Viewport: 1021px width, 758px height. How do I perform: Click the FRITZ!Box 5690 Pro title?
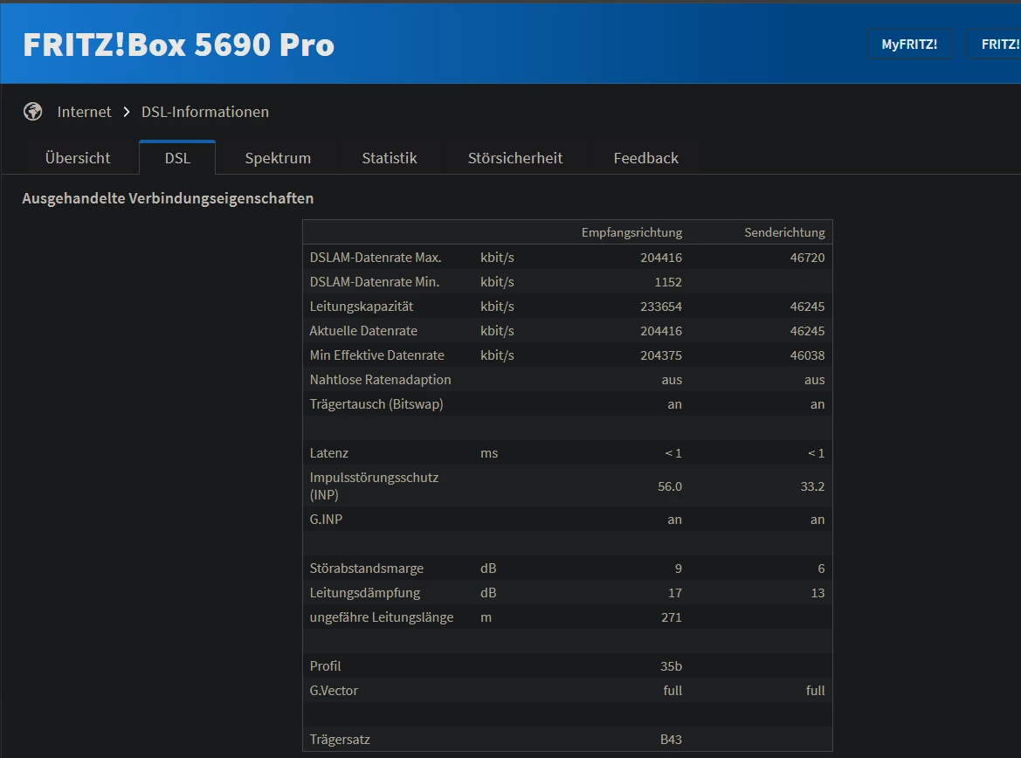point(178,45)
